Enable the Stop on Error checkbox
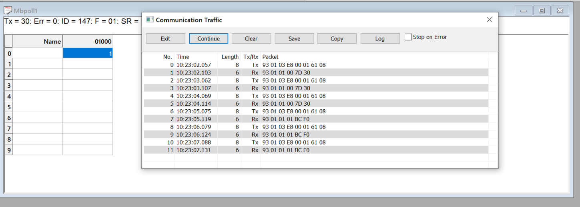The height and width of the screenshot is (207, 580). (408, 37)
